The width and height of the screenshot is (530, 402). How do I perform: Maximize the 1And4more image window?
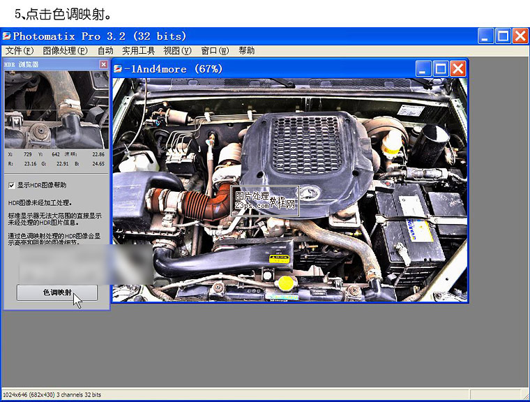tap(440, 68)
